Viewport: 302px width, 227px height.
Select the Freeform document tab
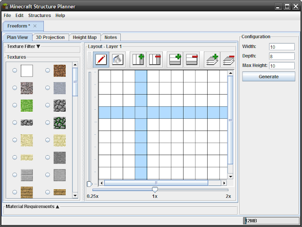click(x=23, y=26)
